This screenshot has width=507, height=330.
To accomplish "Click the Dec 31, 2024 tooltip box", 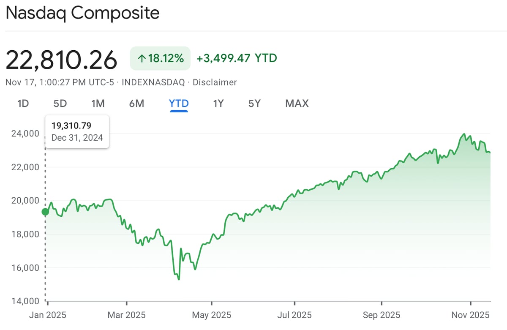I will [77, 131].
